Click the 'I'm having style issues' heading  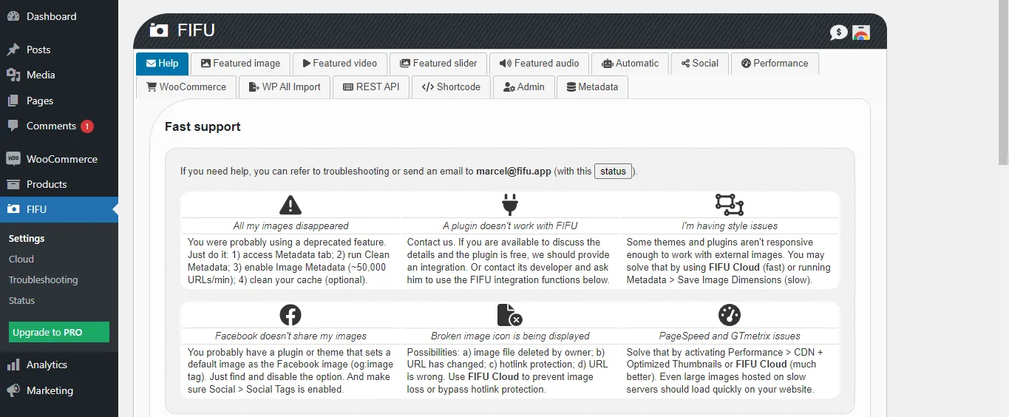click(730, 226)
